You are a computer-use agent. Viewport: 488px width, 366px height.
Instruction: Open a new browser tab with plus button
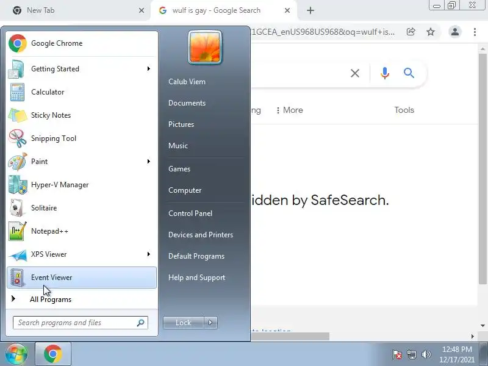pos(310,10)
